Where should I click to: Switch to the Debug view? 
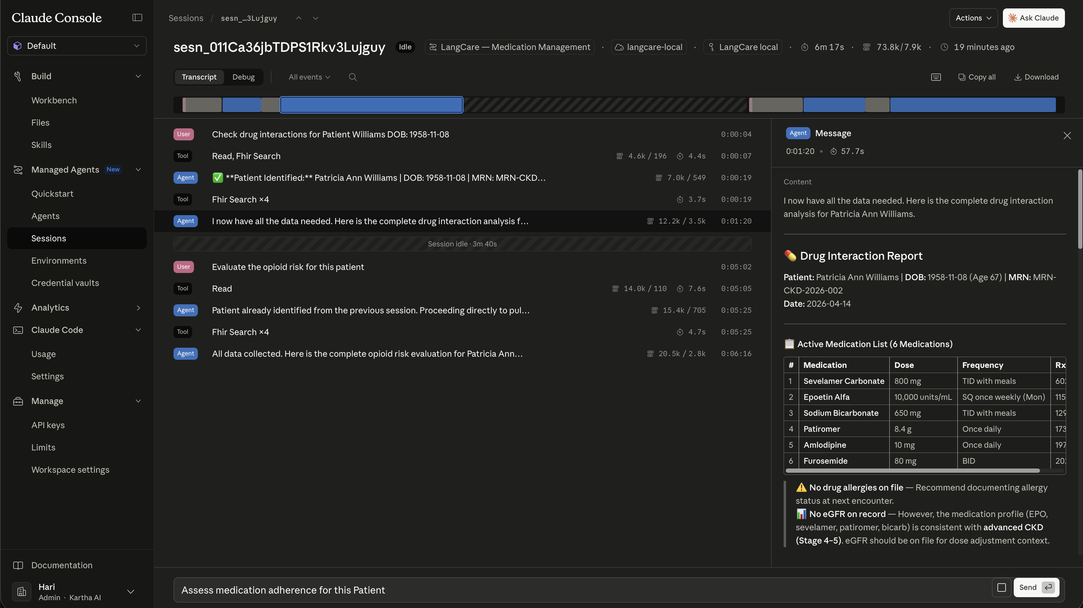click(243, 77)
